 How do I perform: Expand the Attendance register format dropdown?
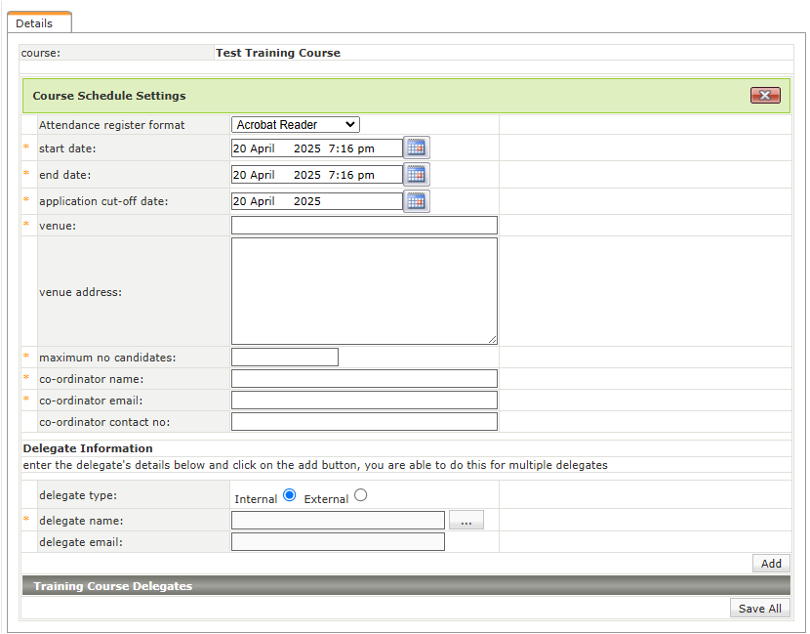point(296,125)
